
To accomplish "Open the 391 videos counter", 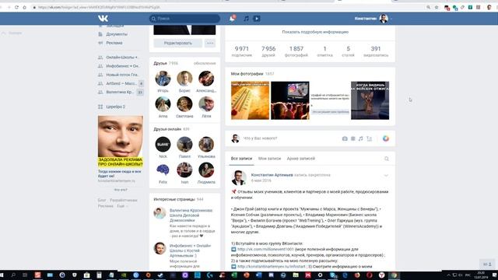I will [x=376, y=51].
